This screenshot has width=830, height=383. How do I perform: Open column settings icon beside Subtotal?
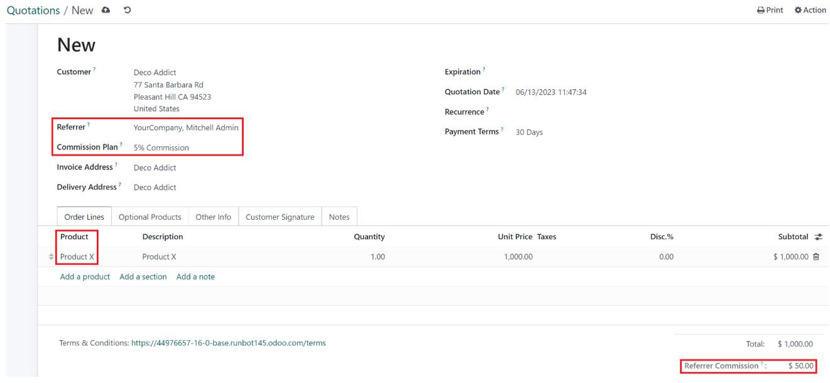pos(819,237)
